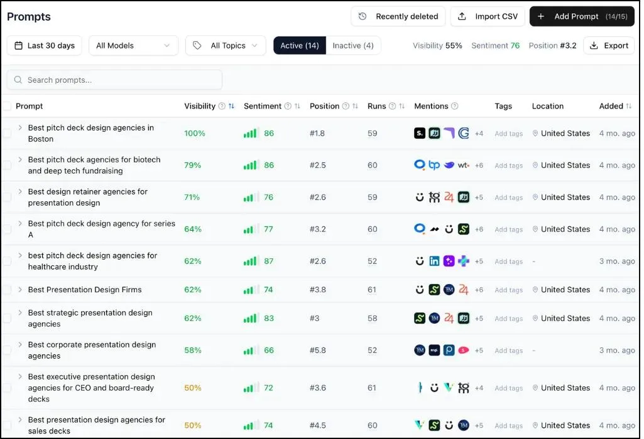This screenshot has height=439, width=644.
Task: Click the Export button
Action: coord(609,46)
